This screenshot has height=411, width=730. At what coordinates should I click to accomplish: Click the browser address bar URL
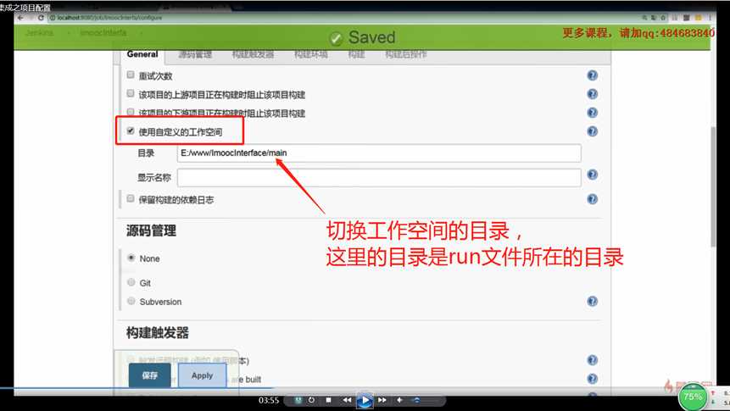[x=110, y=18]
